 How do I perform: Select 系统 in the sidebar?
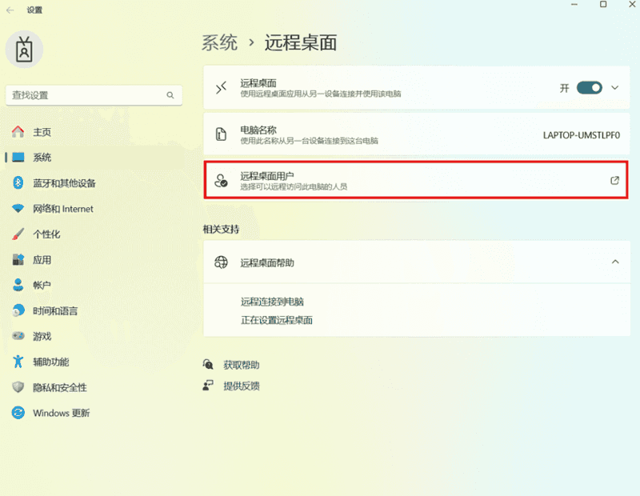(42, 157)
